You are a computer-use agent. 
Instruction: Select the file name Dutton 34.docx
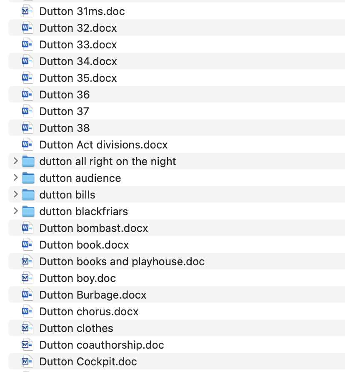point(78,61)
